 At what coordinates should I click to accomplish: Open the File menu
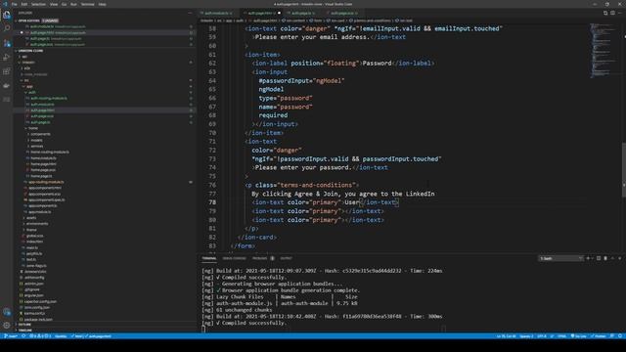15,4
